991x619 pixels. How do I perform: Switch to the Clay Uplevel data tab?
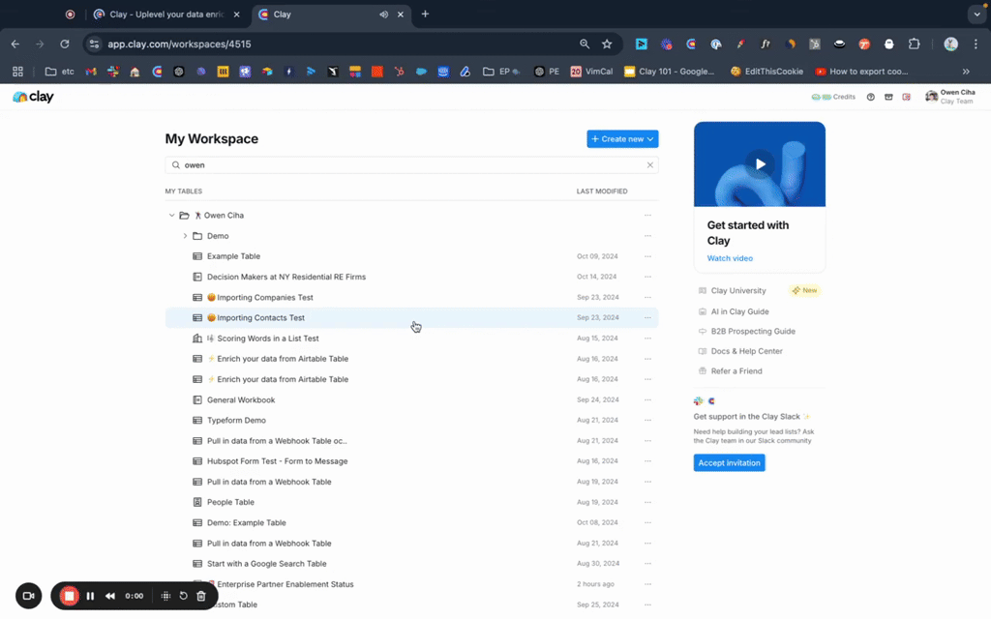(165, 15)
